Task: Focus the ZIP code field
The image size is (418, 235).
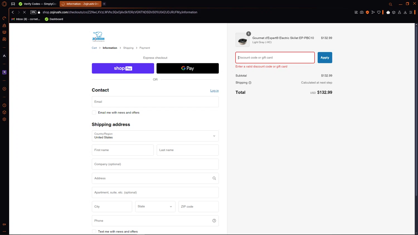Action: point(198,207)
